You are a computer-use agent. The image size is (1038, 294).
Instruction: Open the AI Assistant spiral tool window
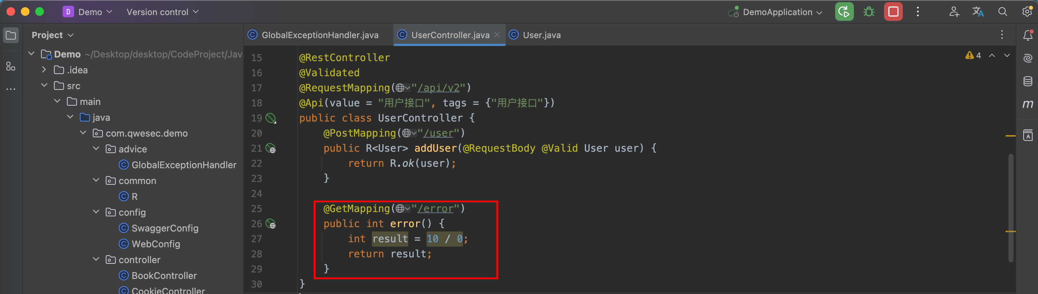coord(1028,58)
